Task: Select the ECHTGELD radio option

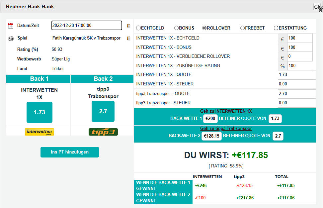Action: 138,28
